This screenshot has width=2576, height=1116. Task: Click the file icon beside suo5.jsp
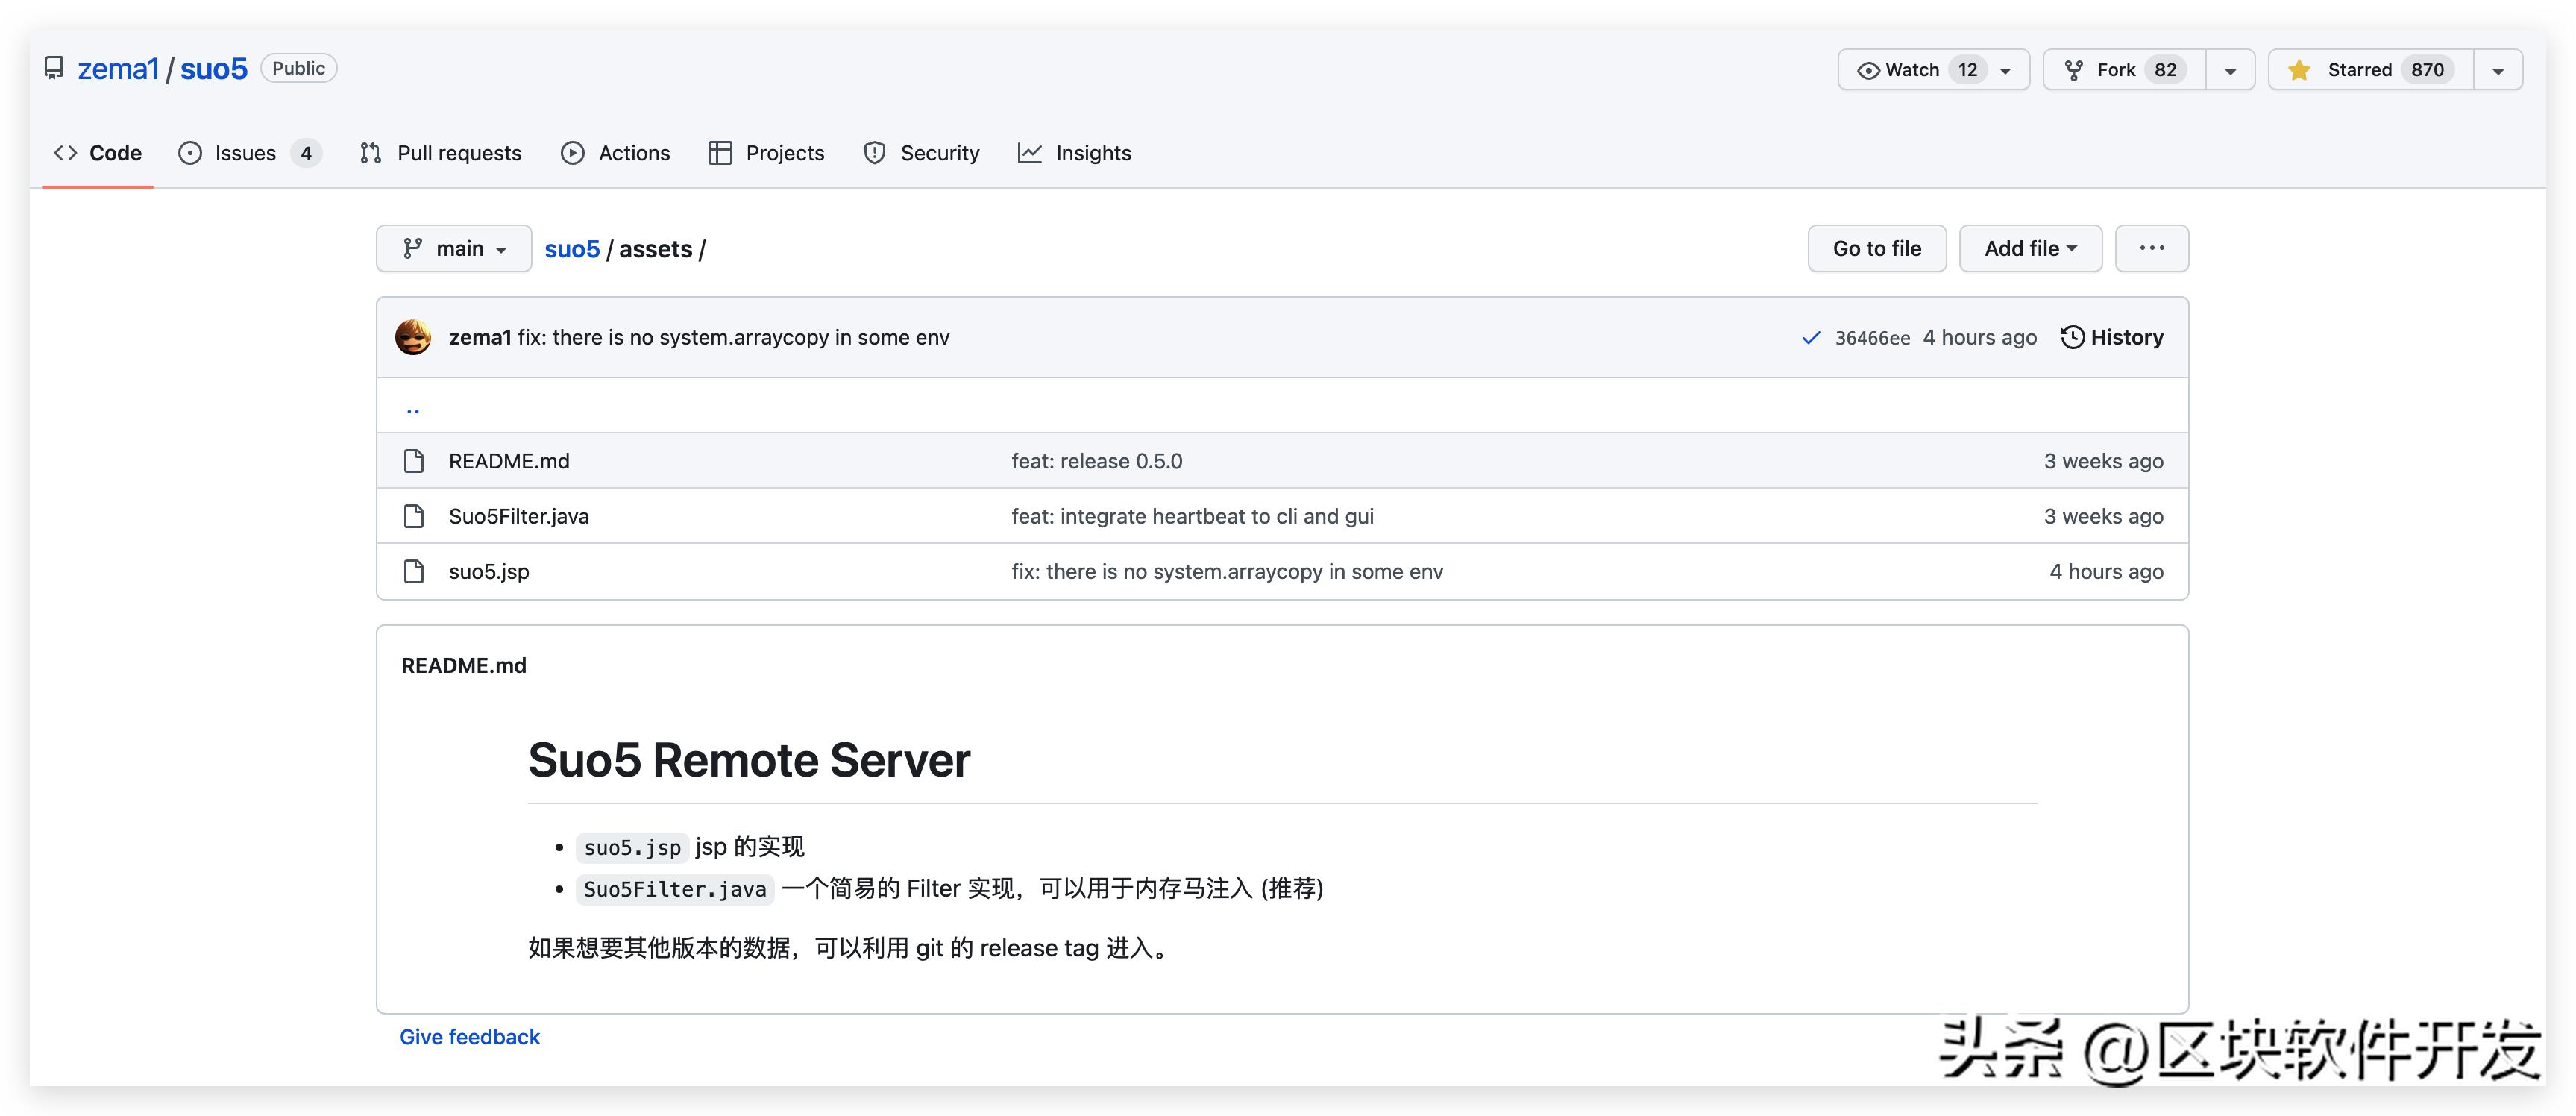[413, 571]
